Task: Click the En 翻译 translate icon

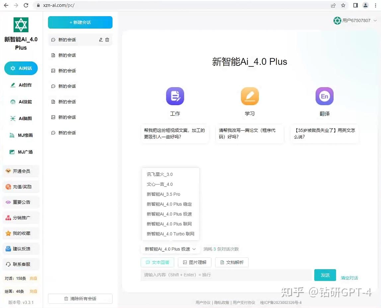Action: click(x=324, y=96)
